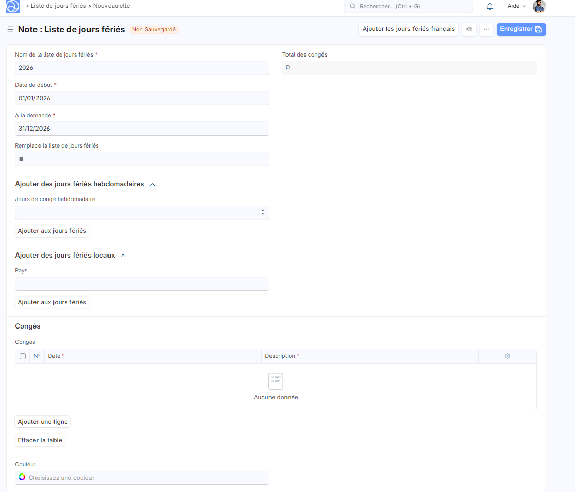Open the Congés table settings gear
This screenshot has width=575, height=492.
(x=507, y=356)
